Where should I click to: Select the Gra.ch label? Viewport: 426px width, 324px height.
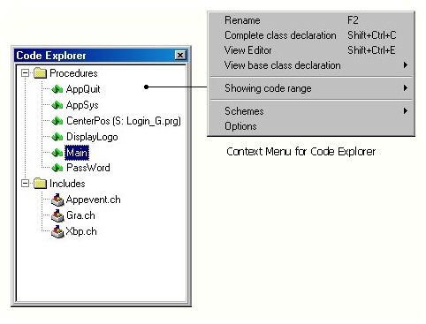point(80,215)
